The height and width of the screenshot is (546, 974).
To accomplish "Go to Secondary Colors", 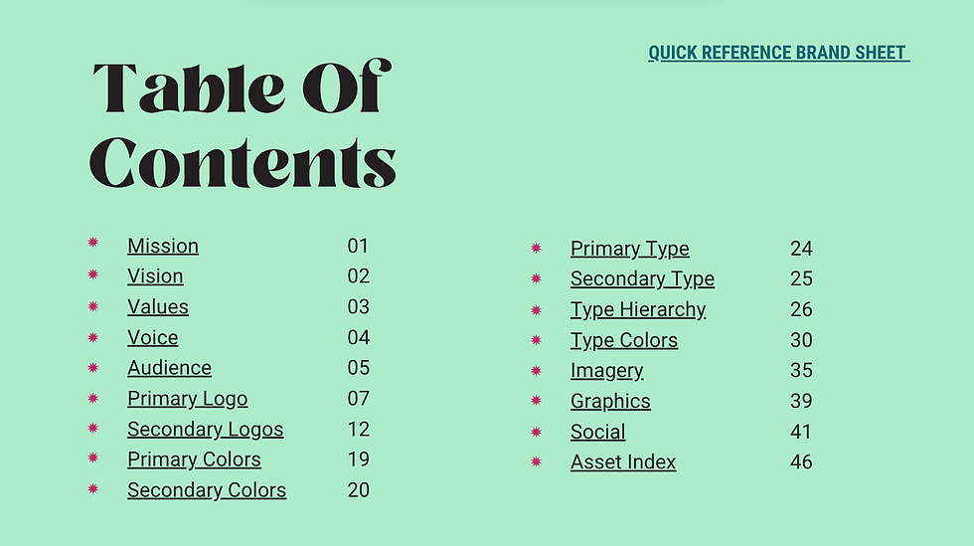I will click(207, 490).
